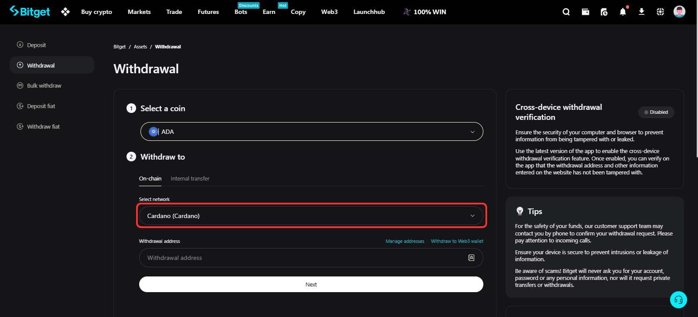
Task: Click the Tips lightbulb icon
Action: (x=520, y=211)
